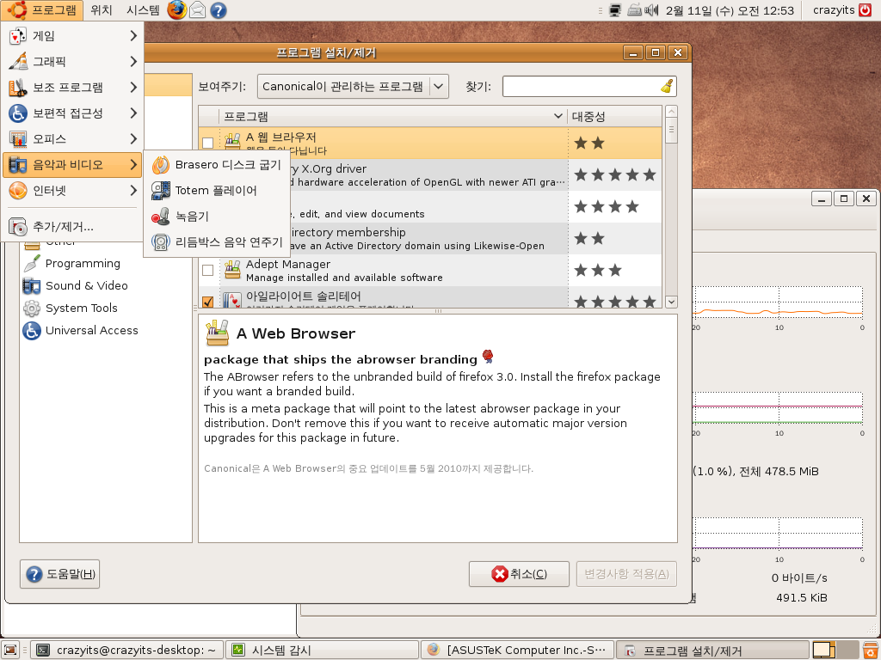This screenshot has height=660, width=881.
Task: Click the Adept Manager package icon in list
Action: click(232, 270)
